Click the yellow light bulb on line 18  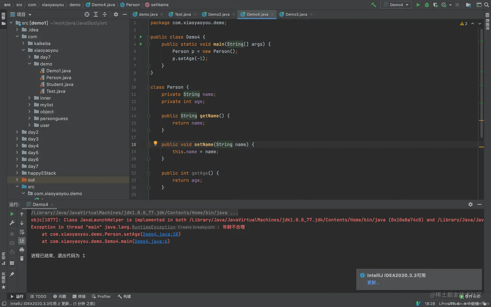155,143
